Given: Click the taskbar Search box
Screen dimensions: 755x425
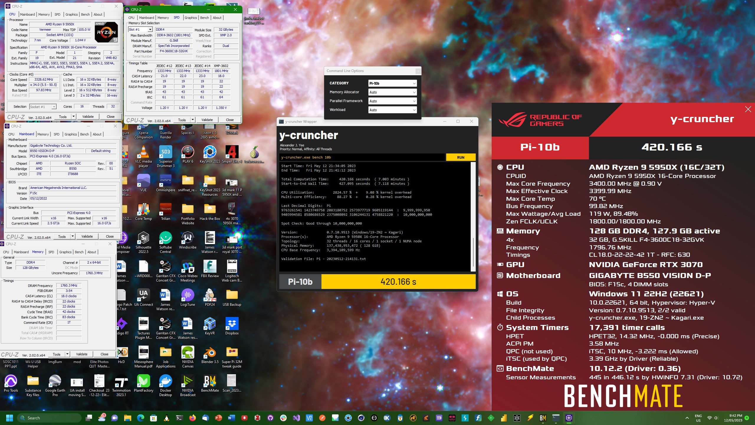Looking at the screenshot, I should pyautogui.click(x=49, y=418).
